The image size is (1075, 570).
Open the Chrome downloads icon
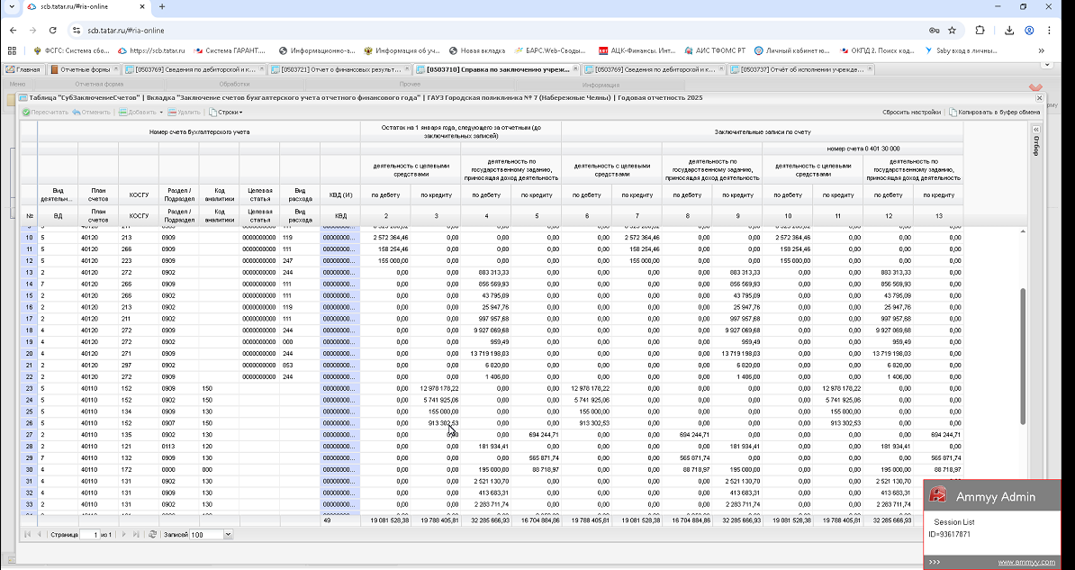1009,30
